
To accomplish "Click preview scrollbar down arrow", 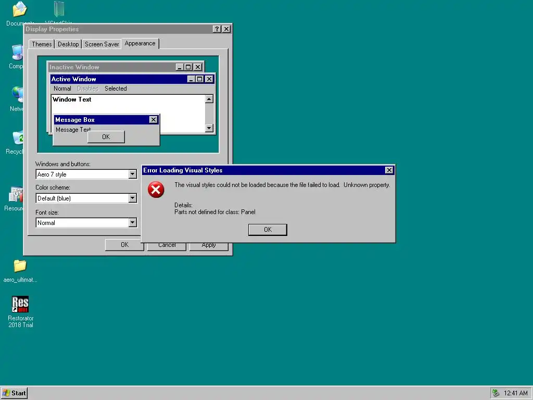I will point(209,128).
